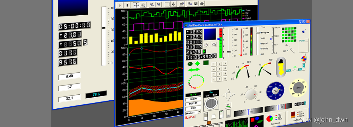Click the zoom out magnifier icon

coord(152,4)
